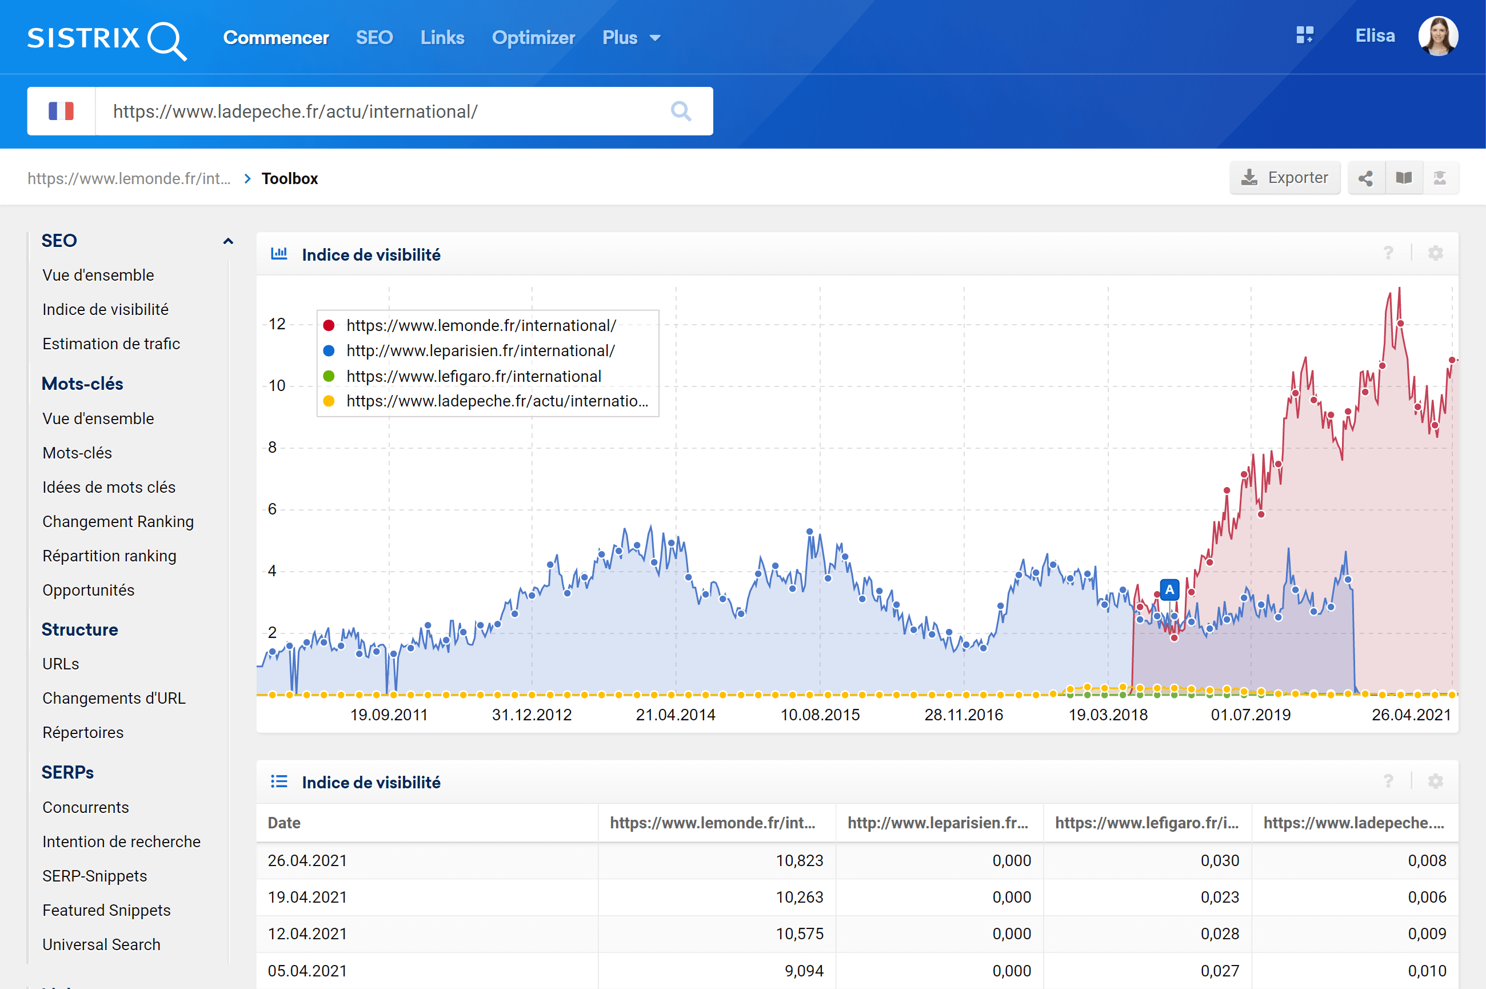Open Changement Ranking
Viewport: 1486px width, 989px height.
[x=118, y=521]
